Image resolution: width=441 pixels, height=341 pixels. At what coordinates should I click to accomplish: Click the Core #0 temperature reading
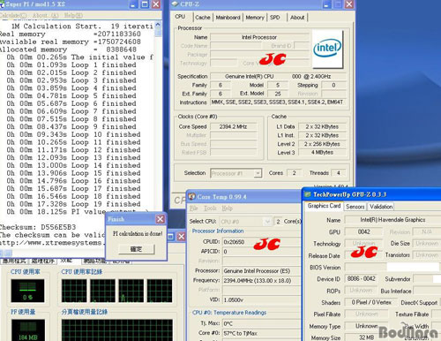(261, 333)
